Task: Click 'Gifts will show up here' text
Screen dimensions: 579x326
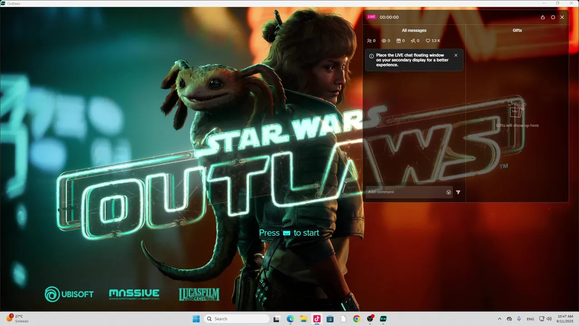Action: point(517,125)
